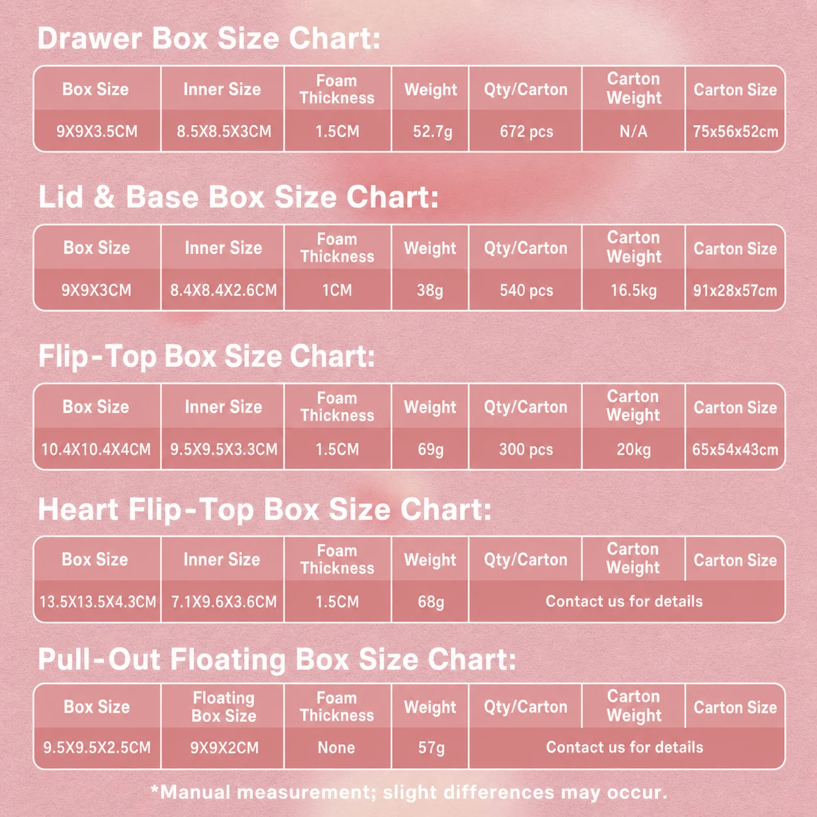Select the 9X9X3.5CM drawer box size cell
Screen dimensions: 817x817
click(97, 131)
